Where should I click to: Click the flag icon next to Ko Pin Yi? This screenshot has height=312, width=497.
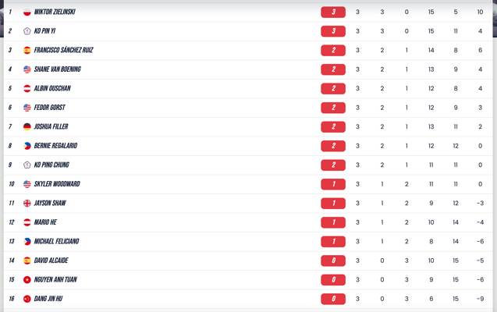27,31
